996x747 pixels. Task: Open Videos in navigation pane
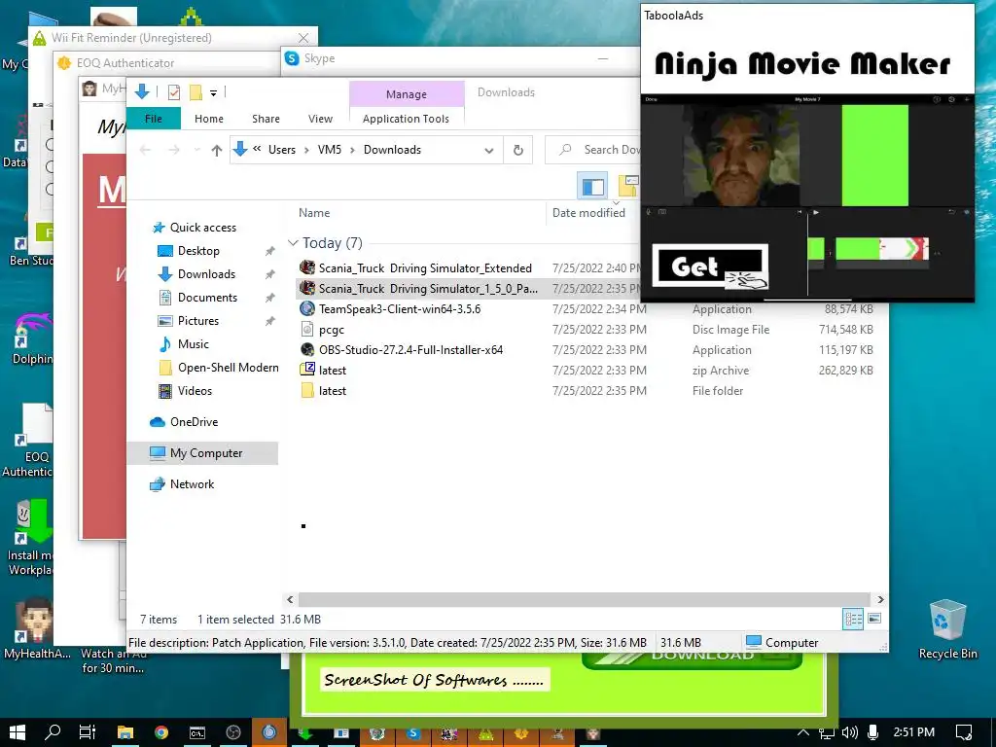195,391
